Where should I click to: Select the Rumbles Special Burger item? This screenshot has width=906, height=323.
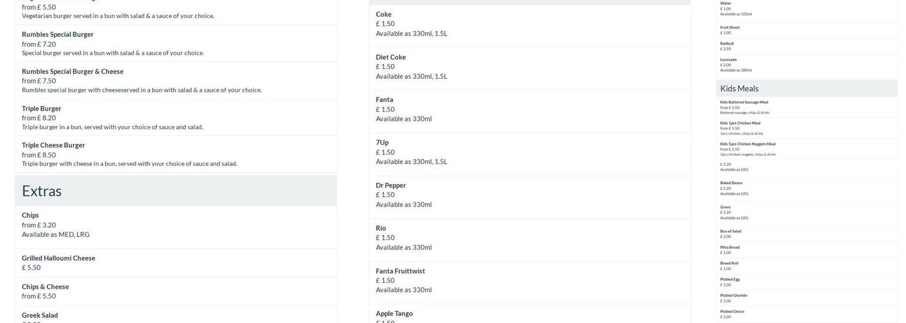[x=58, y=35]
